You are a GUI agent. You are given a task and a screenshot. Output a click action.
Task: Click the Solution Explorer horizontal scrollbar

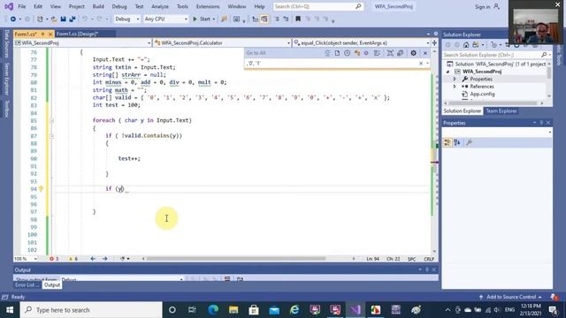[x=493, y=103]
